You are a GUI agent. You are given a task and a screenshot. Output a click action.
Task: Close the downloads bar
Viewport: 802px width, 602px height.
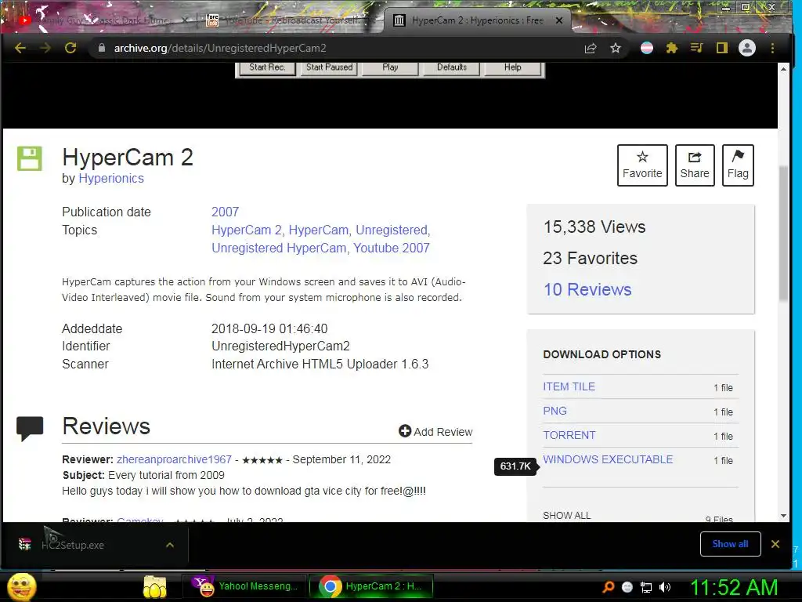pyautogui.click(x=775, y=544)
